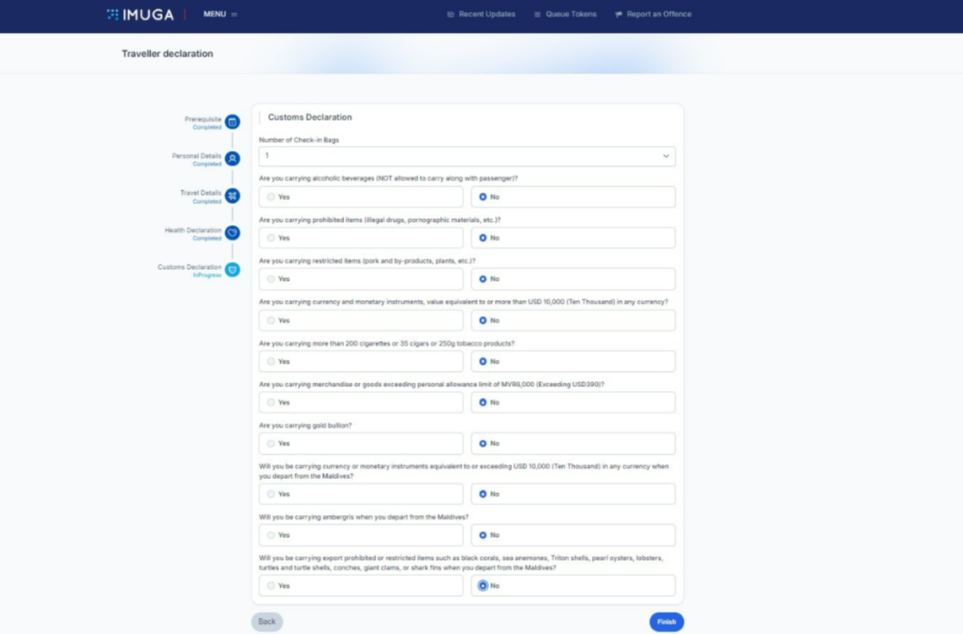963x634 pixels.
Task: Open Queue Tokens in the header
Action: pos(571,14)
